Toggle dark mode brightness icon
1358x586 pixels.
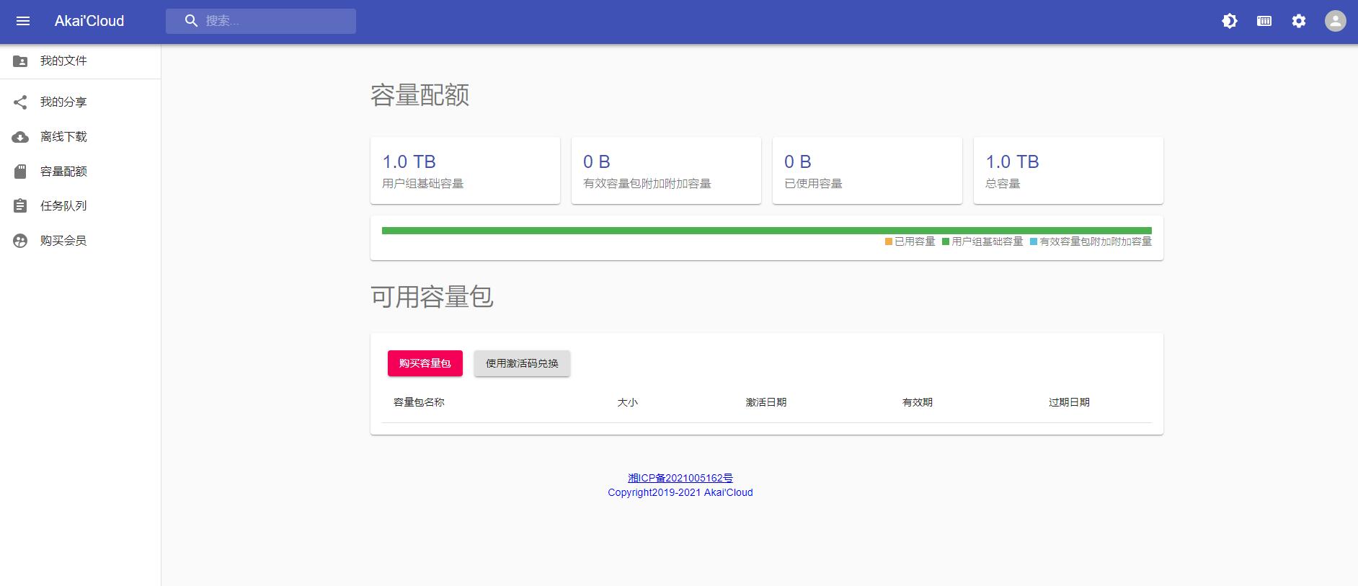1230,21
